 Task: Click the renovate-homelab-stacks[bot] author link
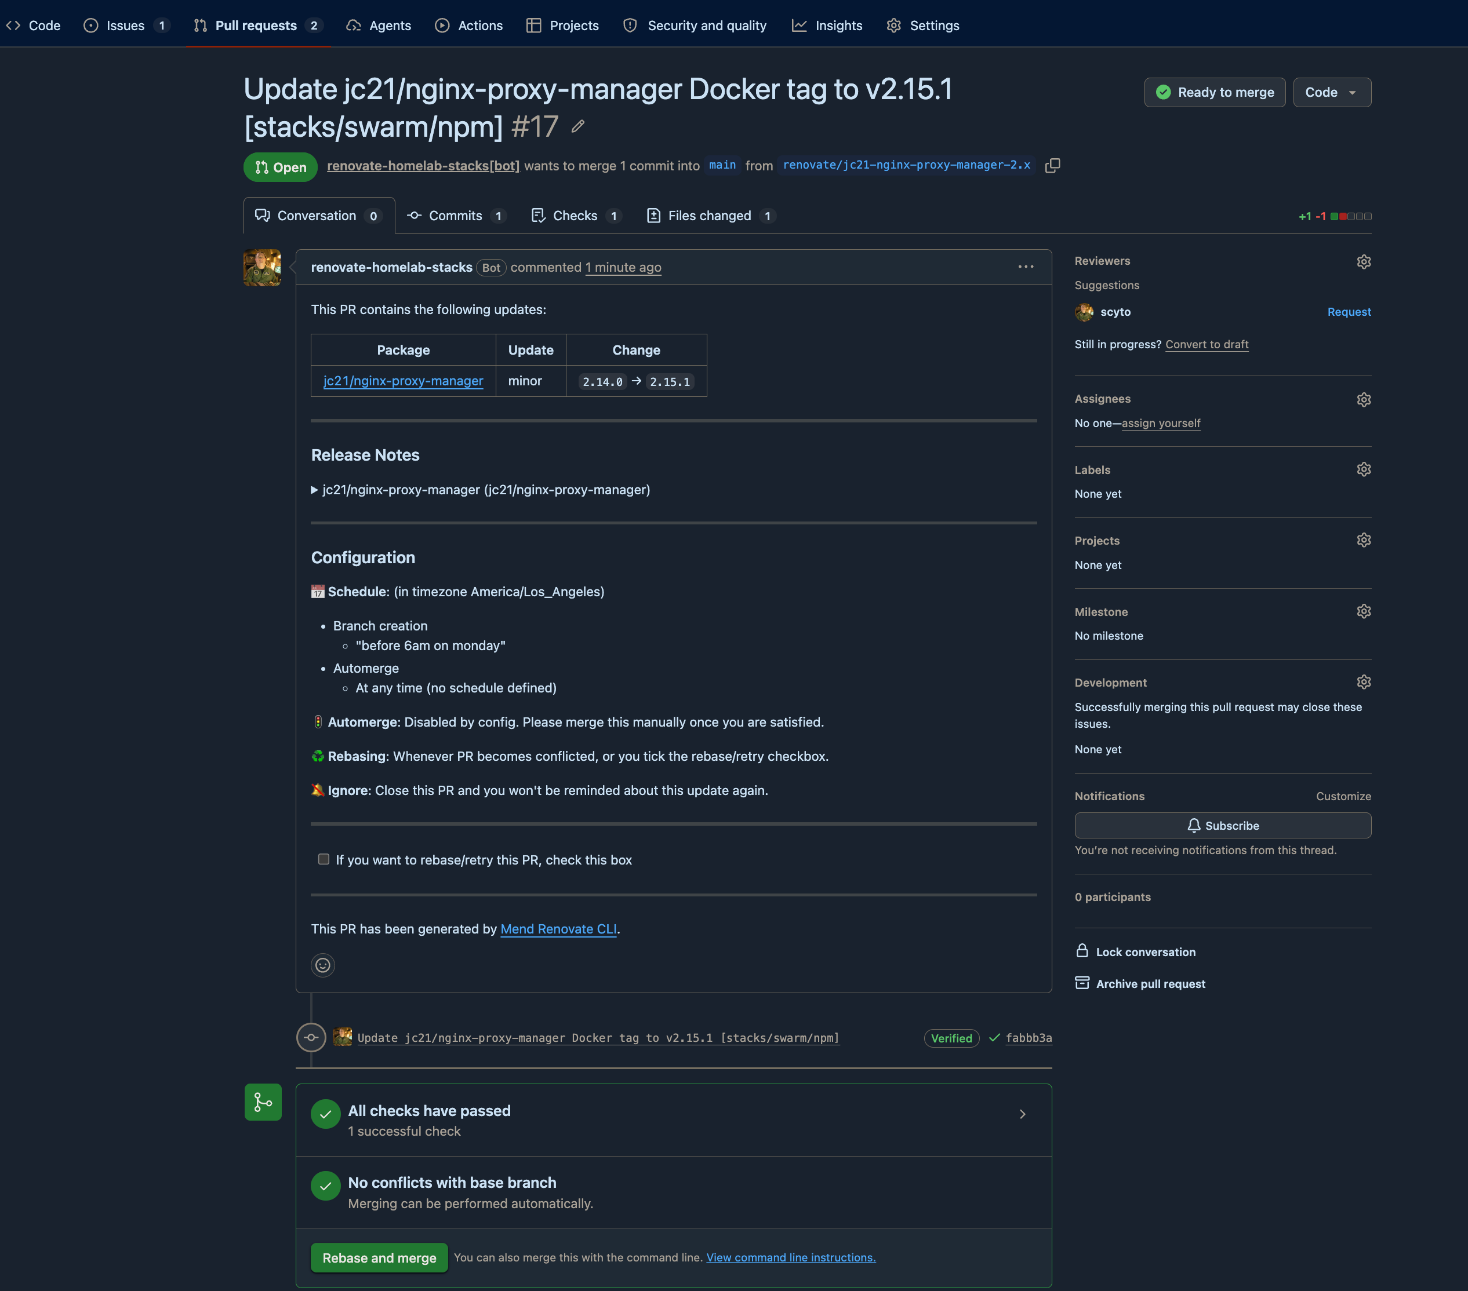point(423,166)
